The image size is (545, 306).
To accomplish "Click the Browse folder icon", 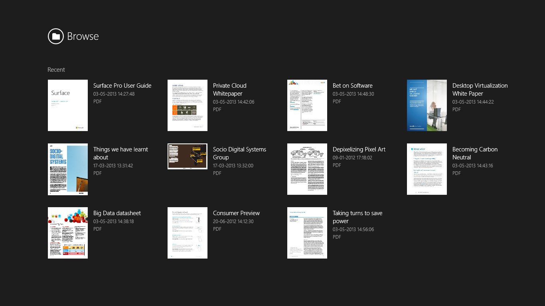I will coord(56,36).
